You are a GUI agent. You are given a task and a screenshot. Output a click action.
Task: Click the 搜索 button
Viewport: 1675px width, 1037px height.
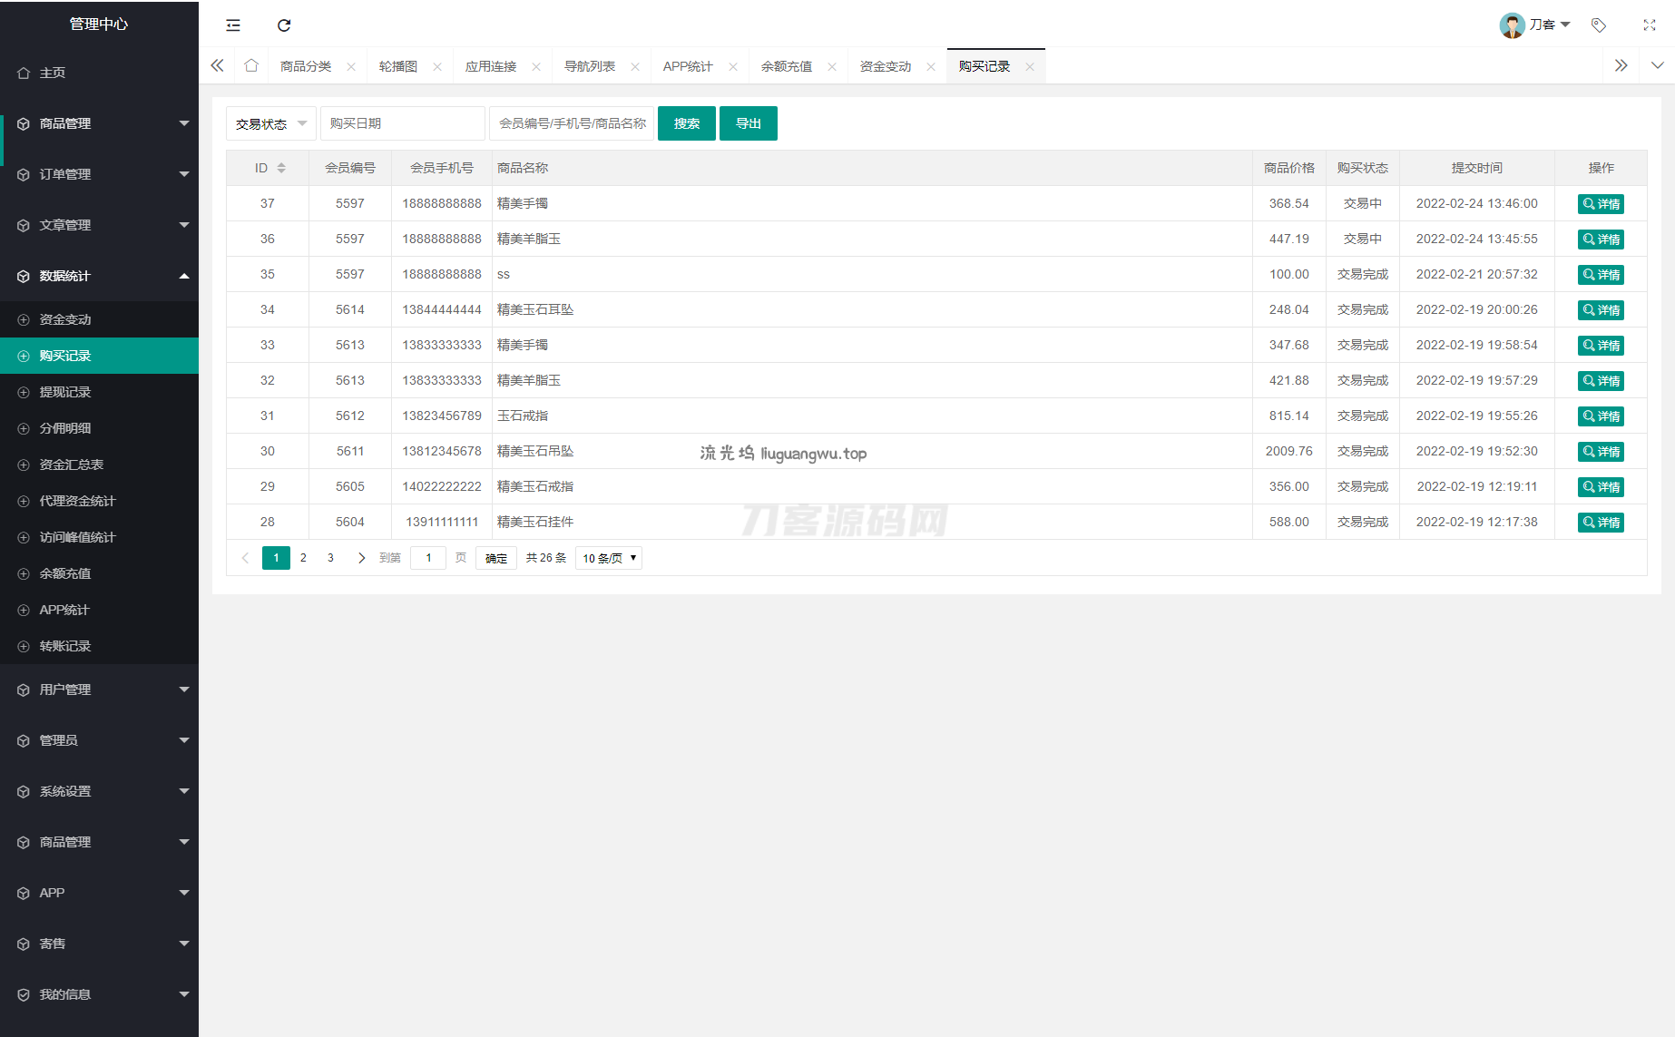pos(686,123)
